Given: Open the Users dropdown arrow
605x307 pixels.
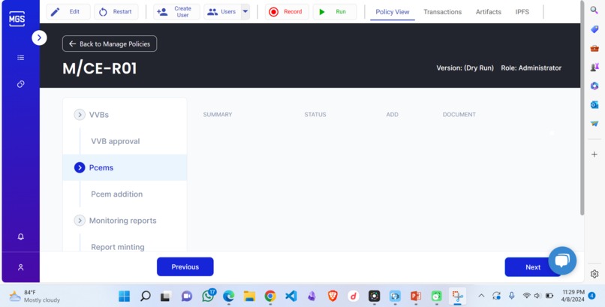Looking at the screenshot, I should (x=245, y=11).
